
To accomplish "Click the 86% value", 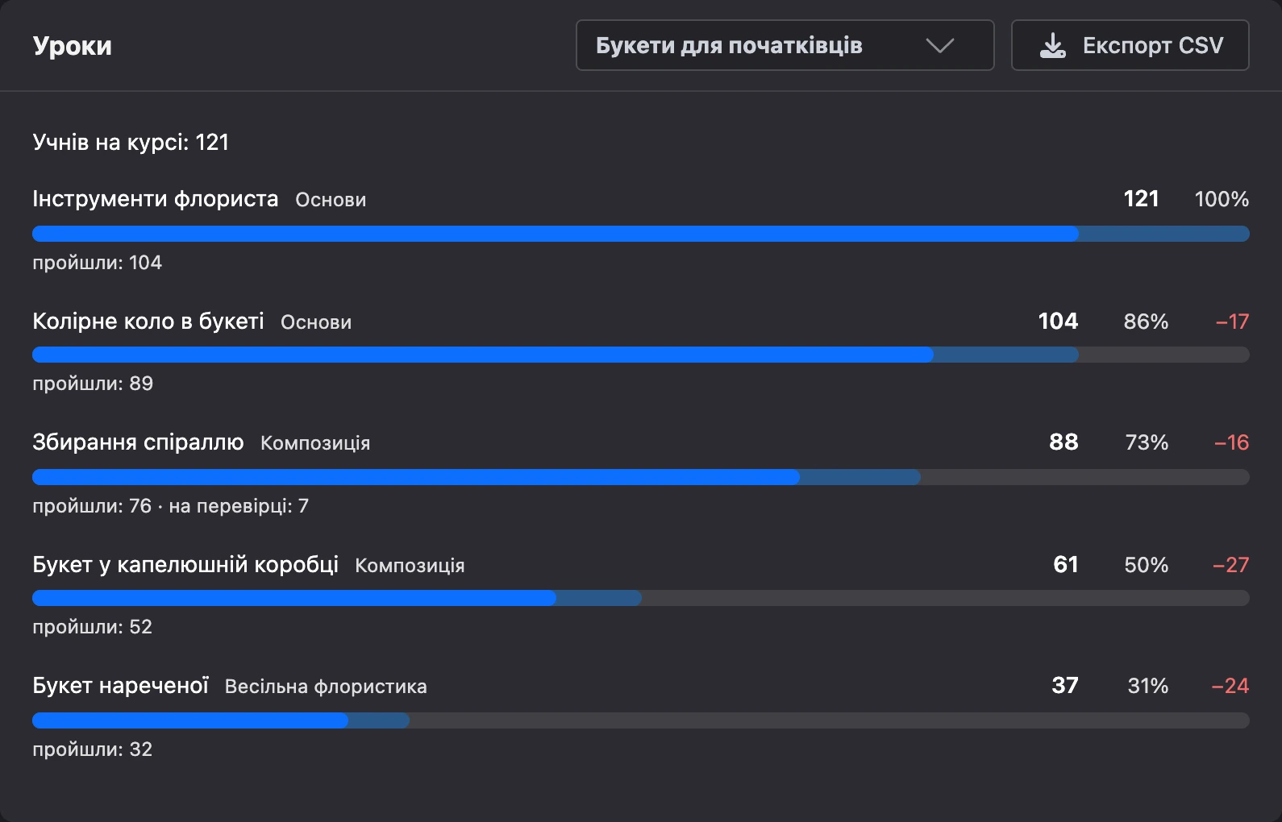I will [1146, 322].
